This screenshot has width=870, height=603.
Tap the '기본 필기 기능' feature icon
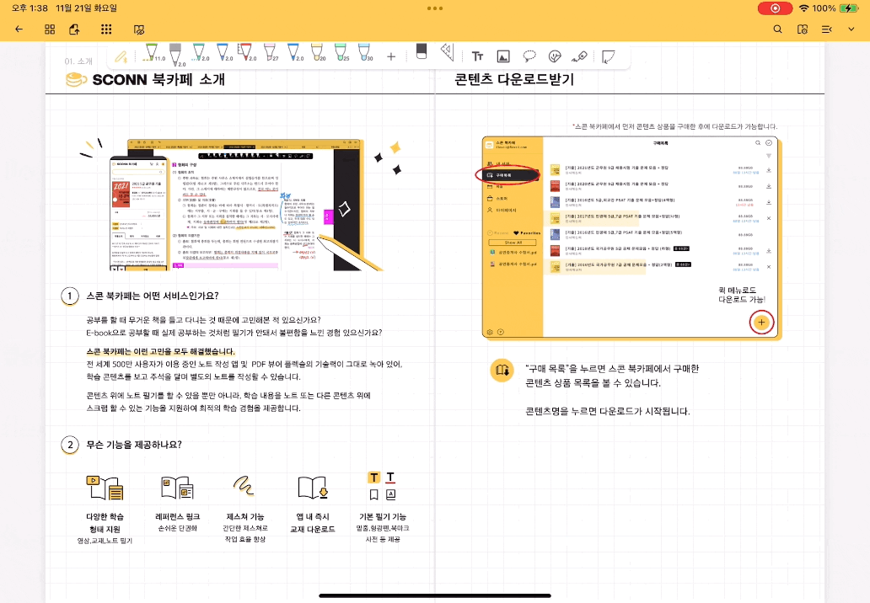click(x=383, y=486)
